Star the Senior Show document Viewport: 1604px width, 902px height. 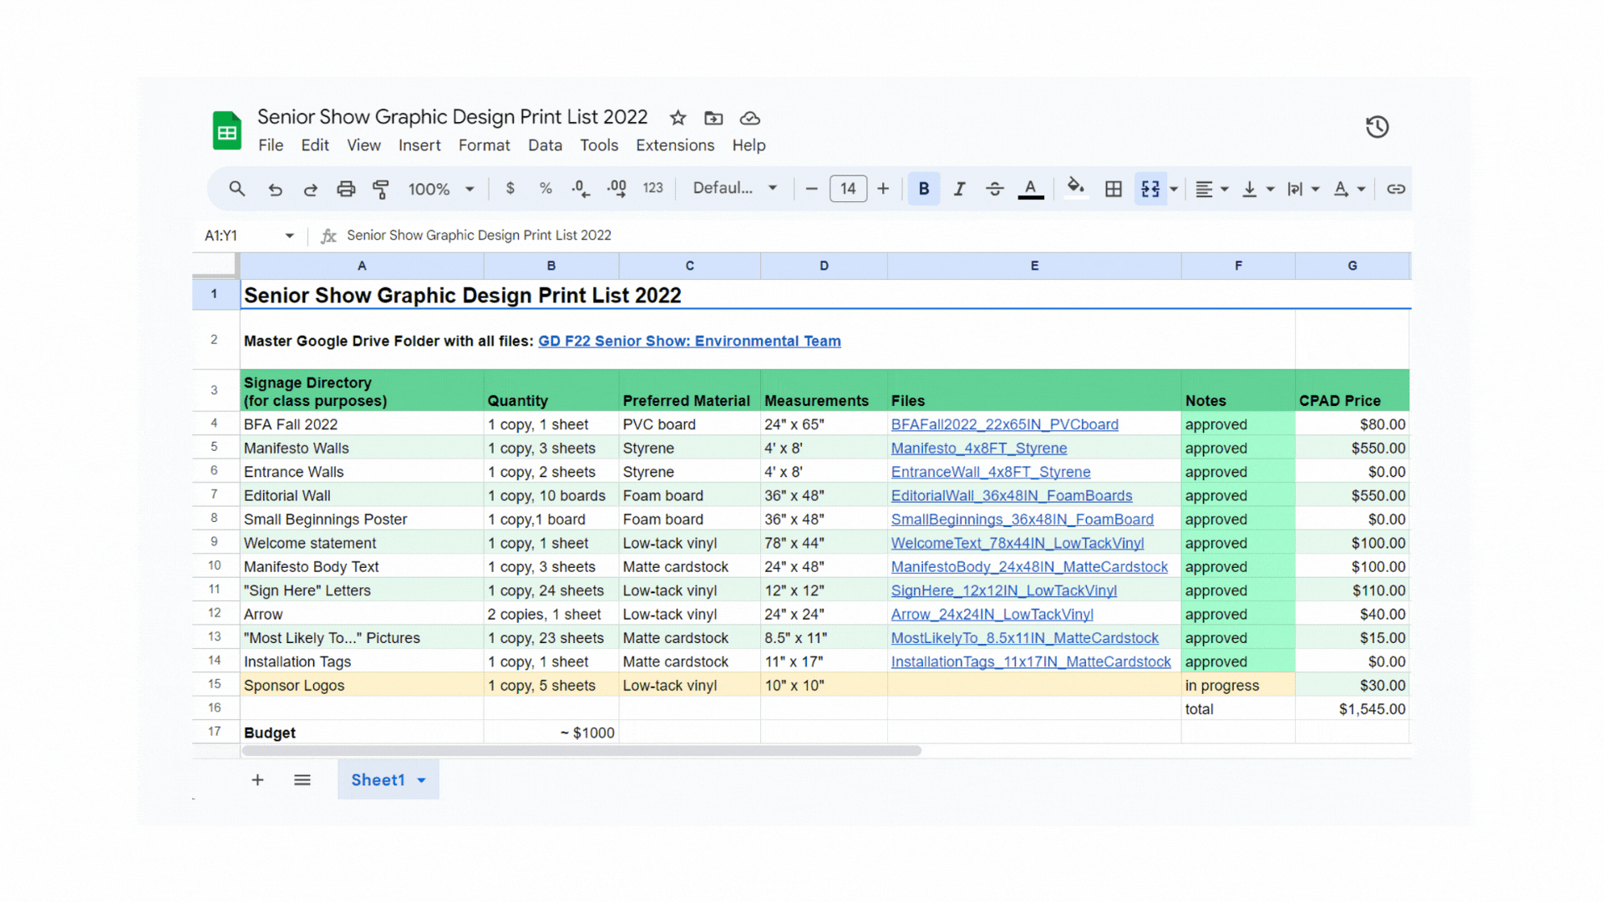point(678,118)
